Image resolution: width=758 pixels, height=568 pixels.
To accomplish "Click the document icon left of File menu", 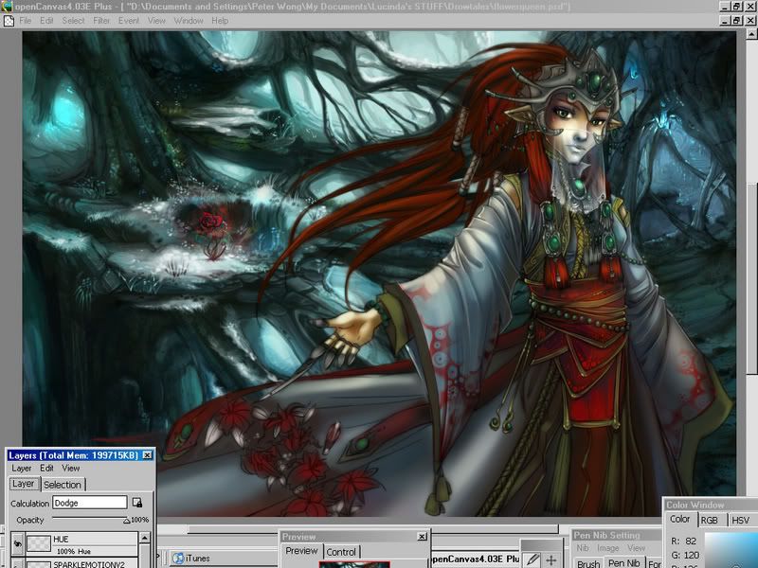I will [9, 21].
